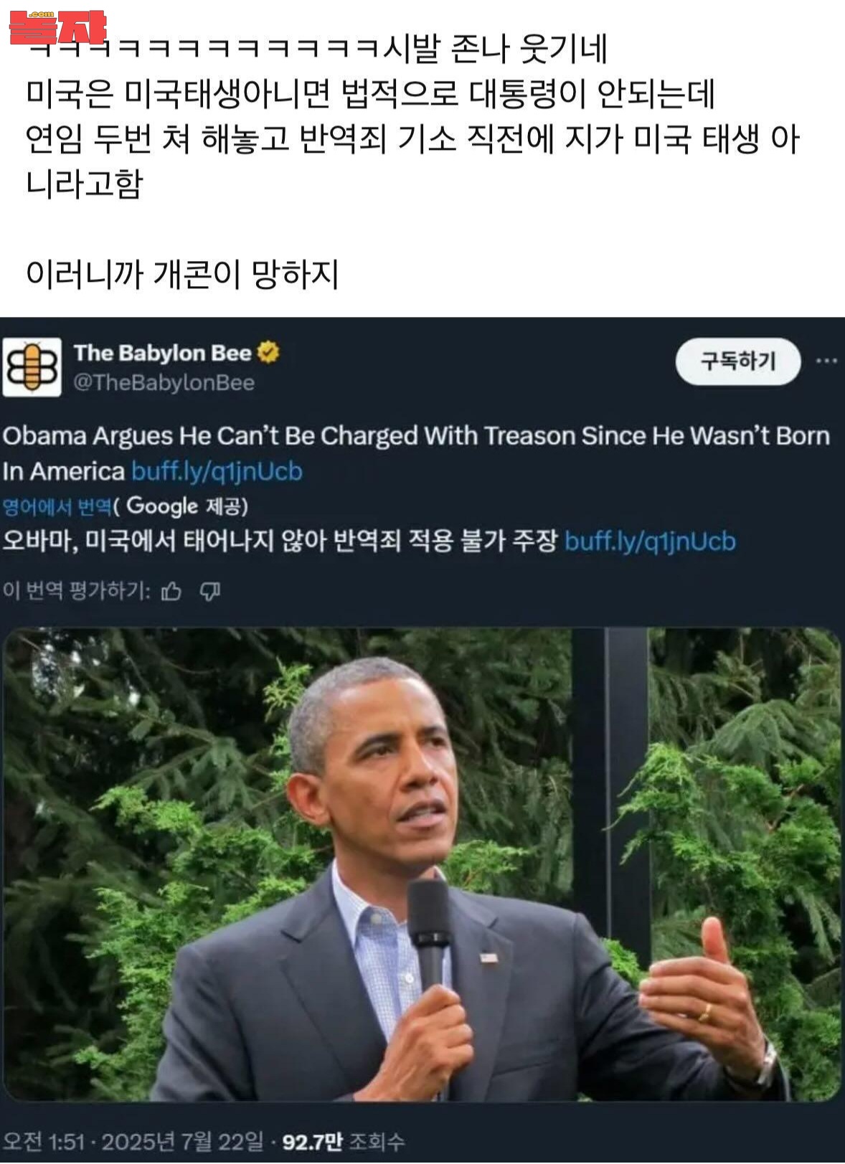Click the red site logo at top left
The image size is (845, 1164).
pyautogui.click(x=57, y=27)
